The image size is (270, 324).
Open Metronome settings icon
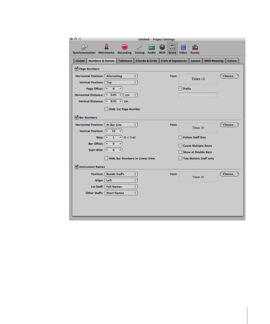(106, 47)
